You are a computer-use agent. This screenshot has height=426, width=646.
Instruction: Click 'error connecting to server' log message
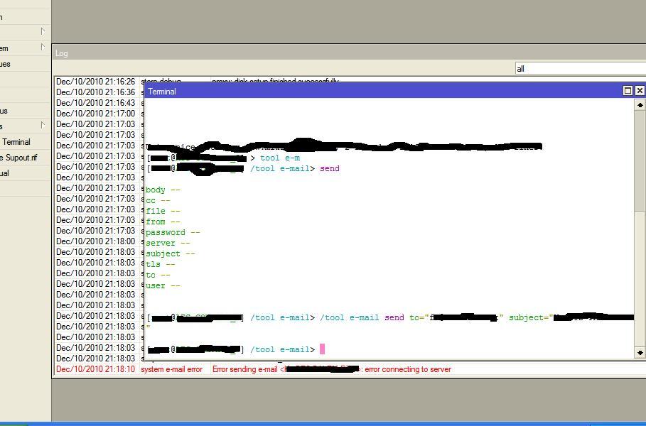pyautogui.click(x=408, y=369)
